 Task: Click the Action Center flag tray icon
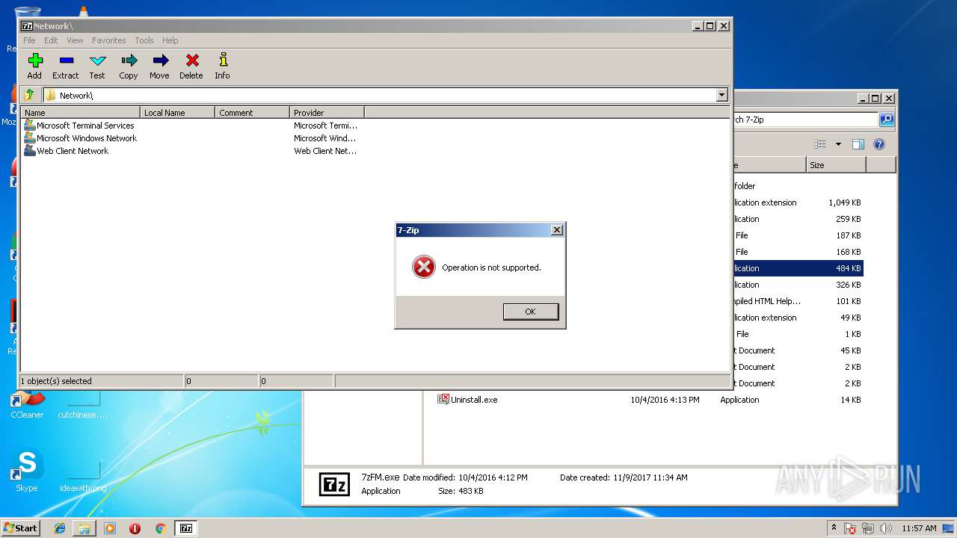pos(850,528)
